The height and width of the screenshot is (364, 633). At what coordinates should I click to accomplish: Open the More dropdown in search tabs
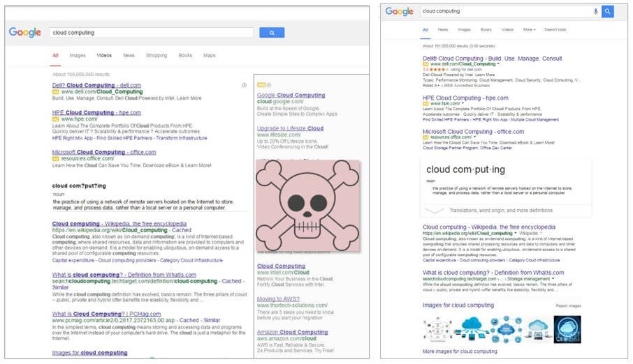pos(530,30)
